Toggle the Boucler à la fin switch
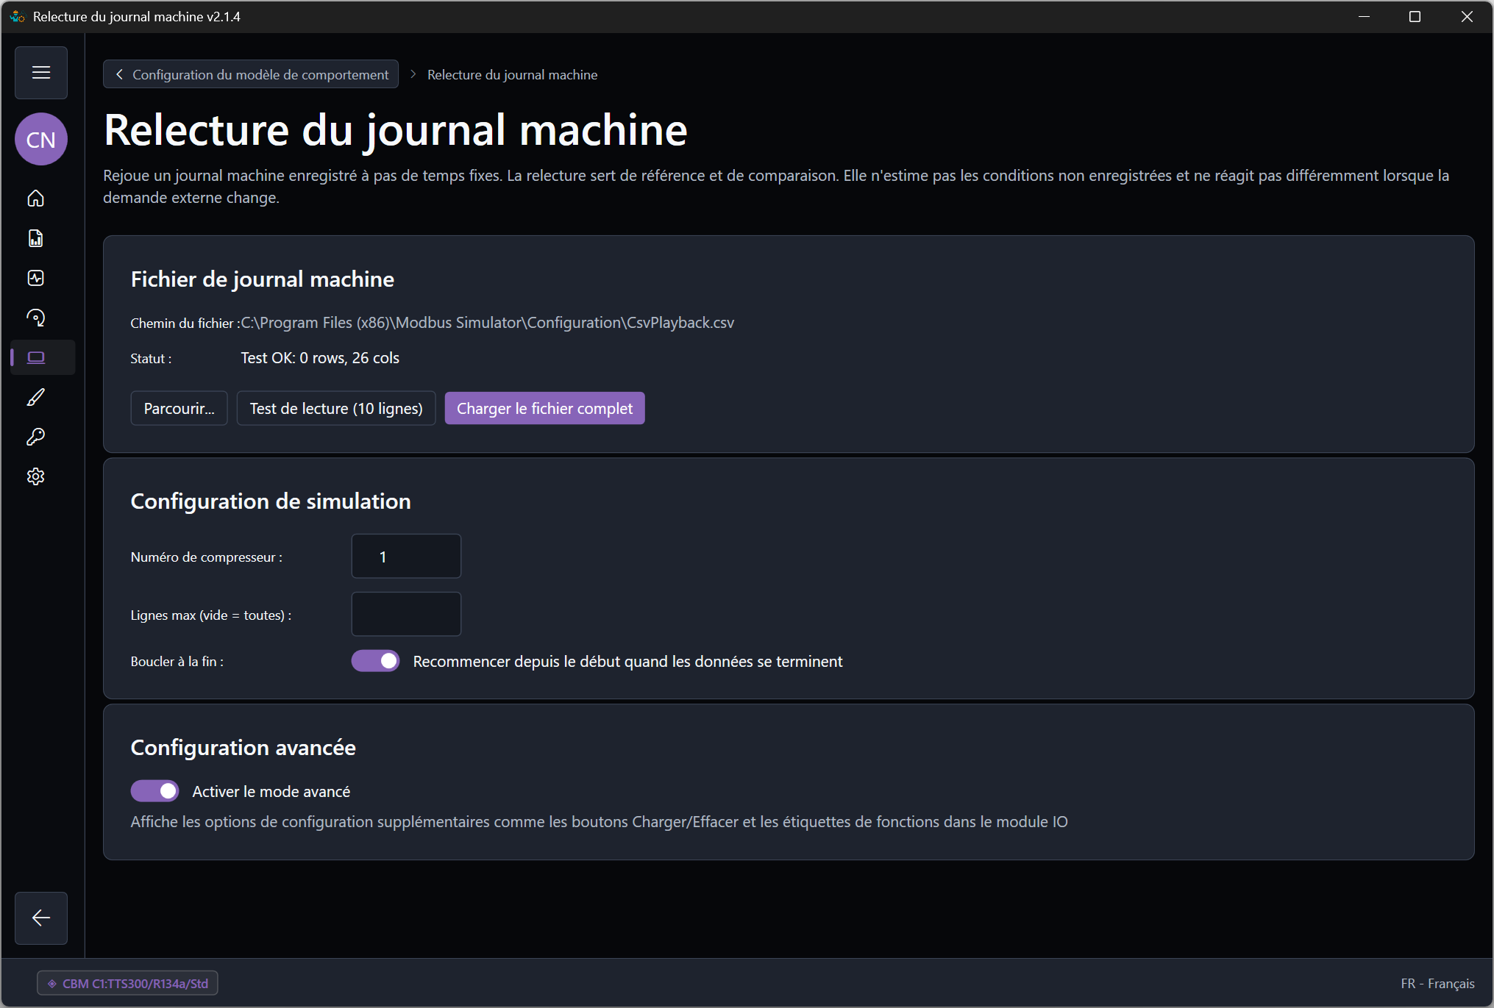1494x1008 pixels. pos(375,661)
